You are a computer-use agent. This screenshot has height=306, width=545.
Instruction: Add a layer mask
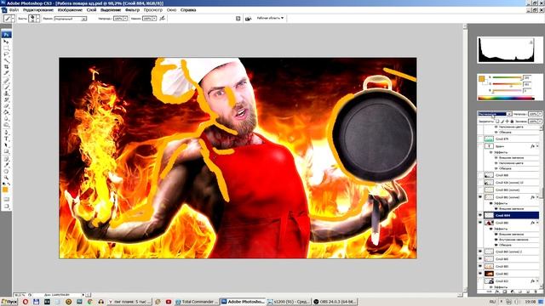[505, 292]
